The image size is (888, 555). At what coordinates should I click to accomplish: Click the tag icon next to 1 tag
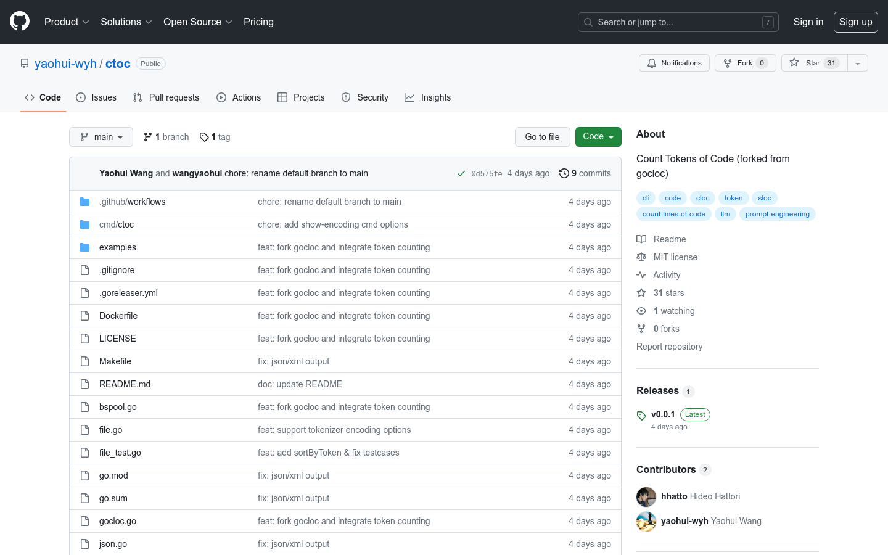pyautogui.click(x=204, y=137)
